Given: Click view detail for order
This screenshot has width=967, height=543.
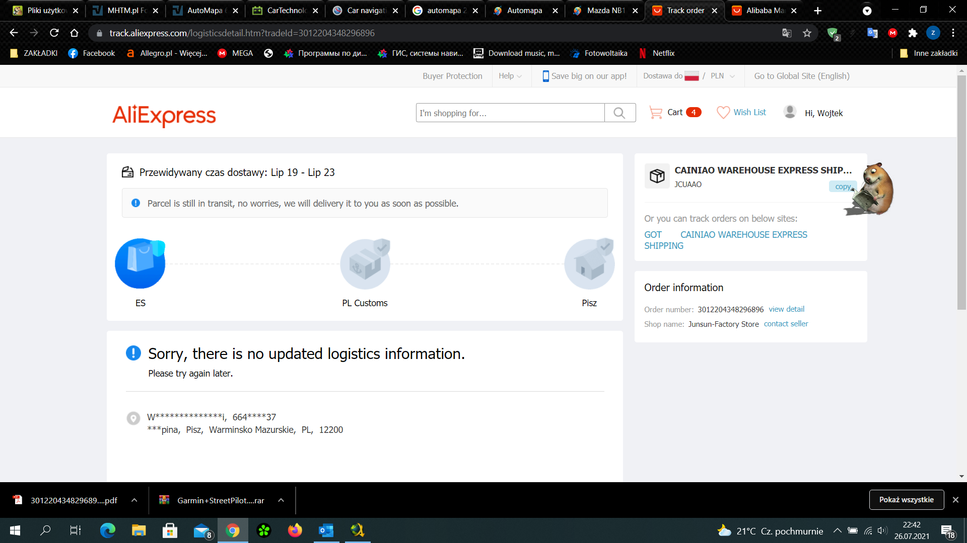Looking at the screenshot, I should [786, 309].
